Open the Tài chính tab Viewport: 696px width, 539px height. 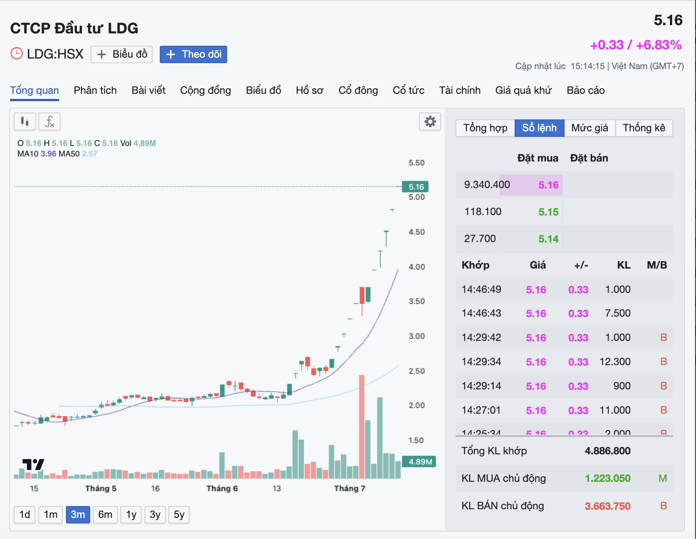point(460,91)
